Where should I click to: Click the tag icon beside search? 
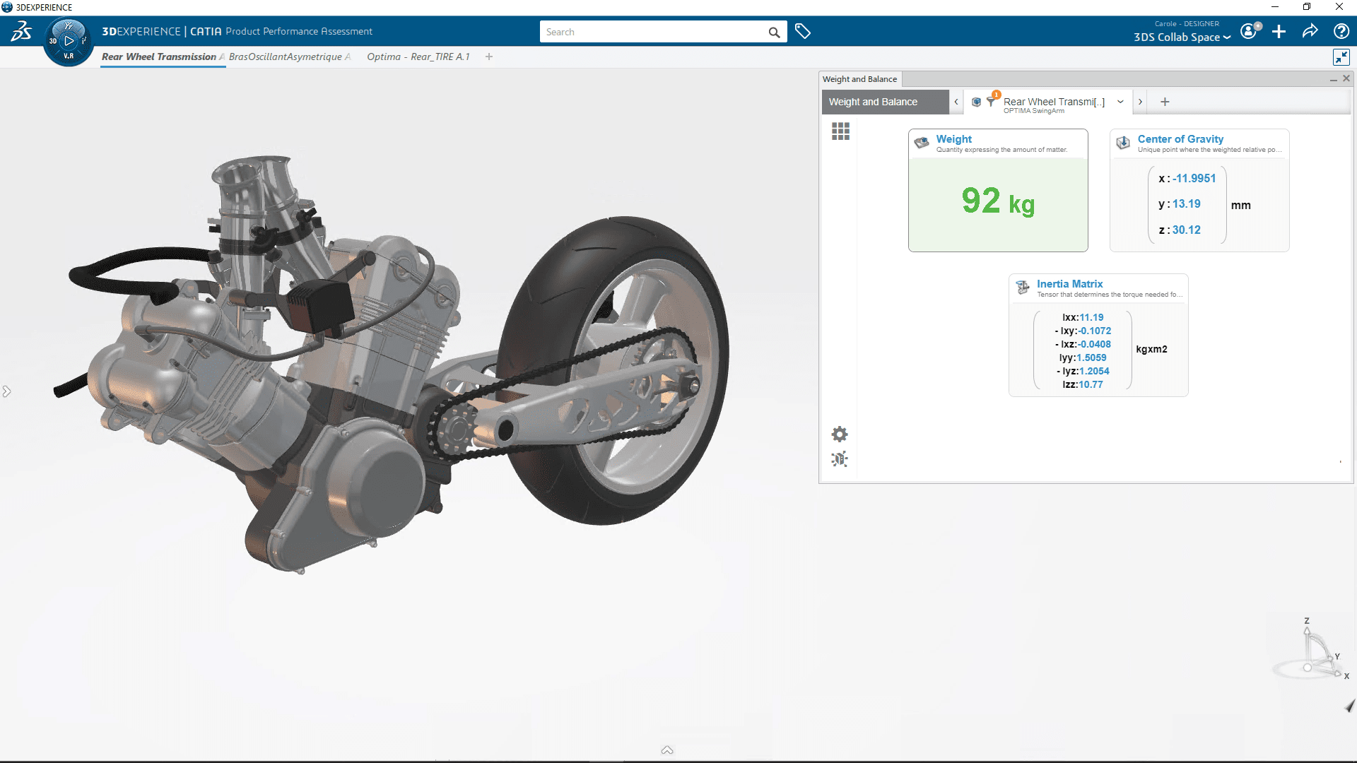point(802,32)
